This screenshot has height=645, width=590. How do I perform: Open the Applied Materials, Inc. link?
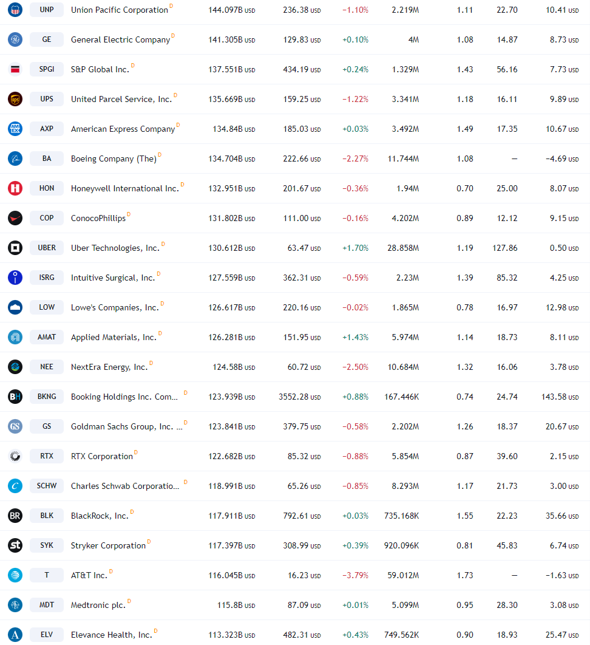pos(114,337)
